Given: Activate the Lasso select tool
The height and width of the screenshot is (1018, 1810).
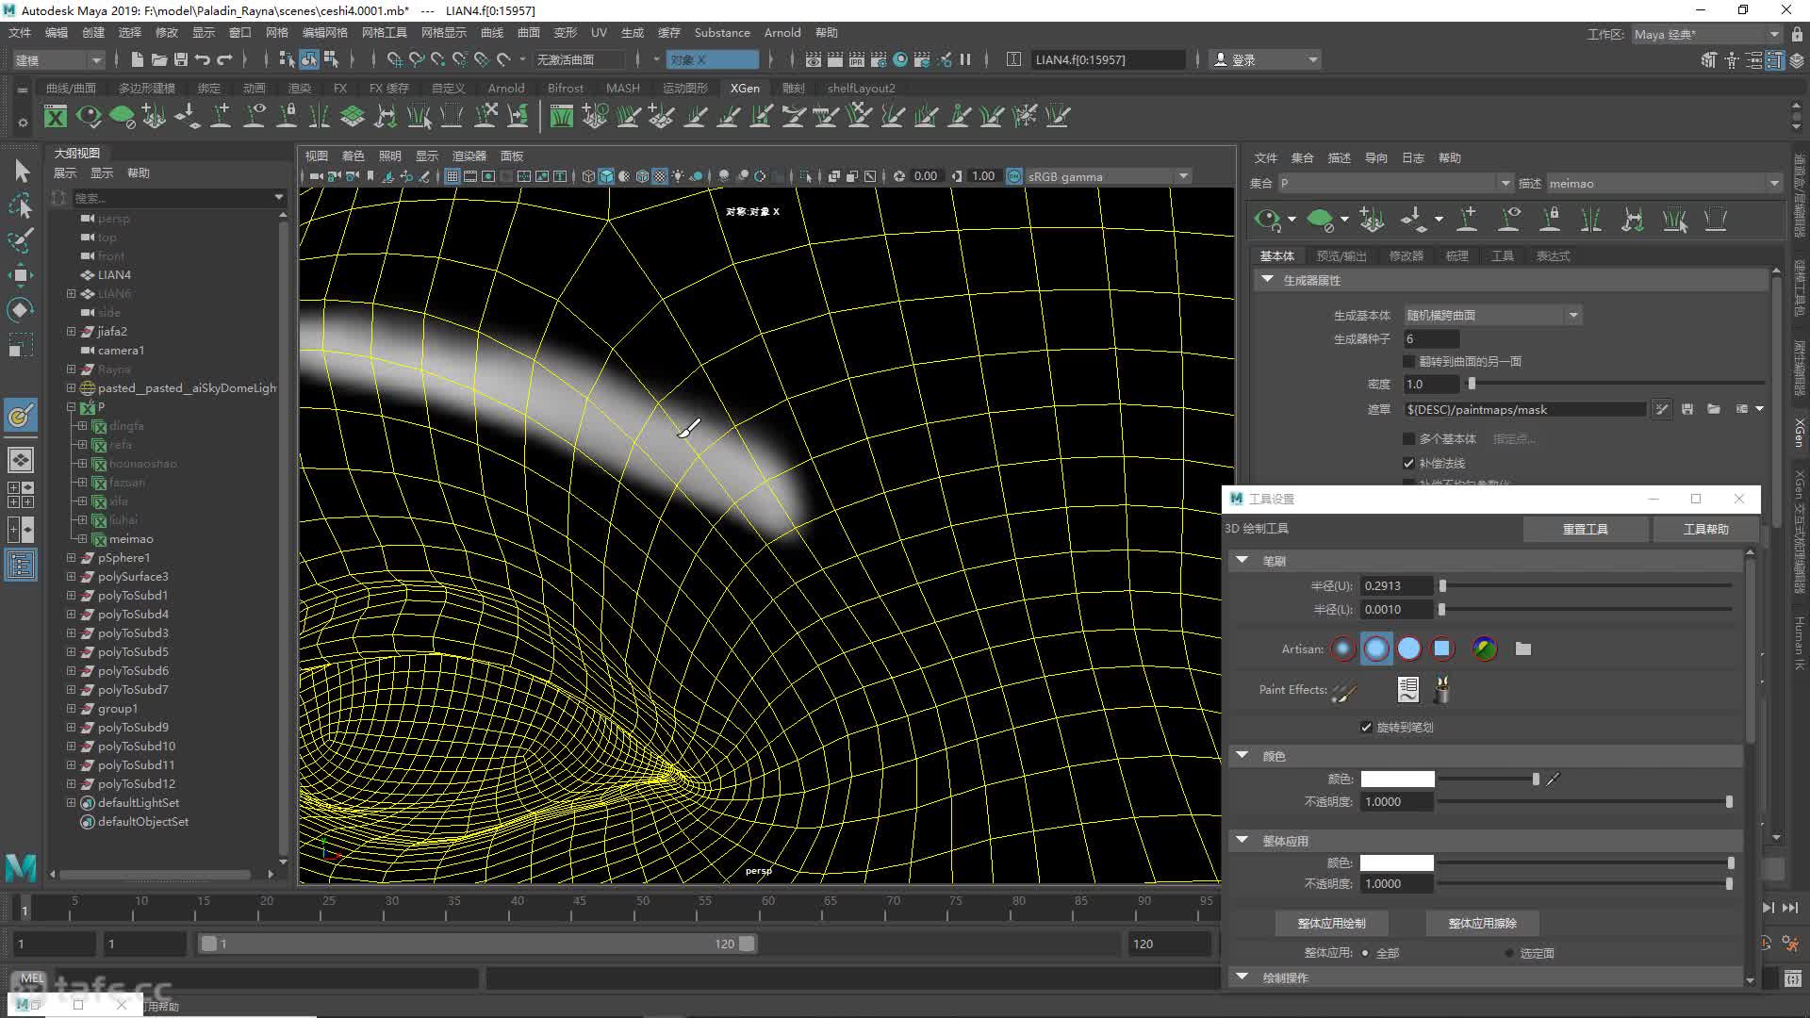Looking at the screenshot, I should tap(21, 205).
